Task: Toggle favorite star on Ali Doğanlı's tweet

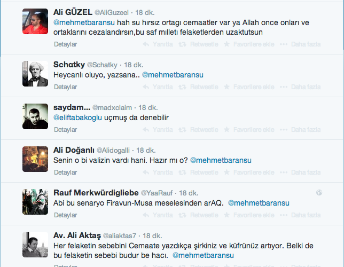Action: [226, 172]
